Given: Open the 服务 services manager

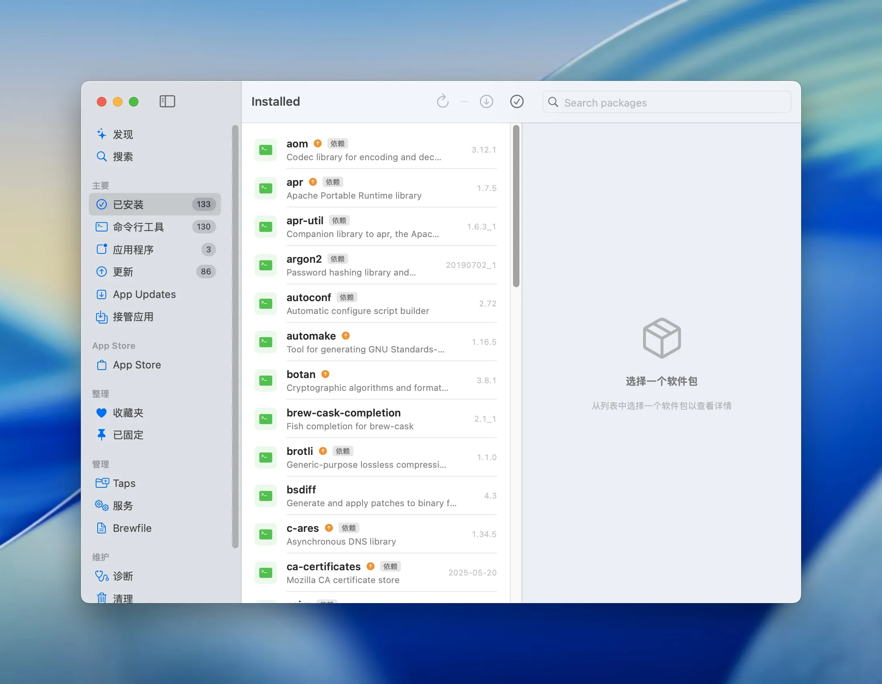Looking at the screenshot, I should pyautogui.click(x=123, y=505).
